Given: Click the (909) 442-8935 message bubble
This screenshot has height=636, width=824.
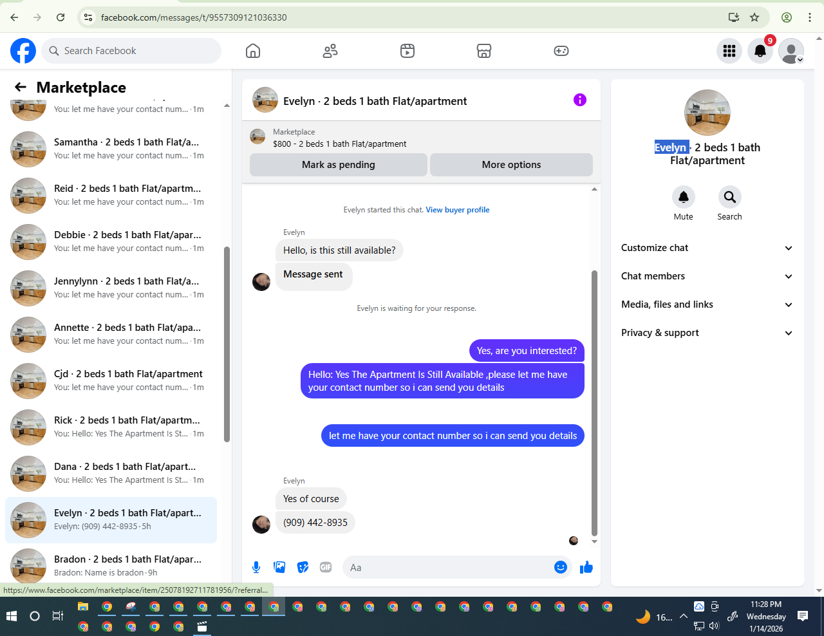Looking at the screenshot, I should [315, 523].
